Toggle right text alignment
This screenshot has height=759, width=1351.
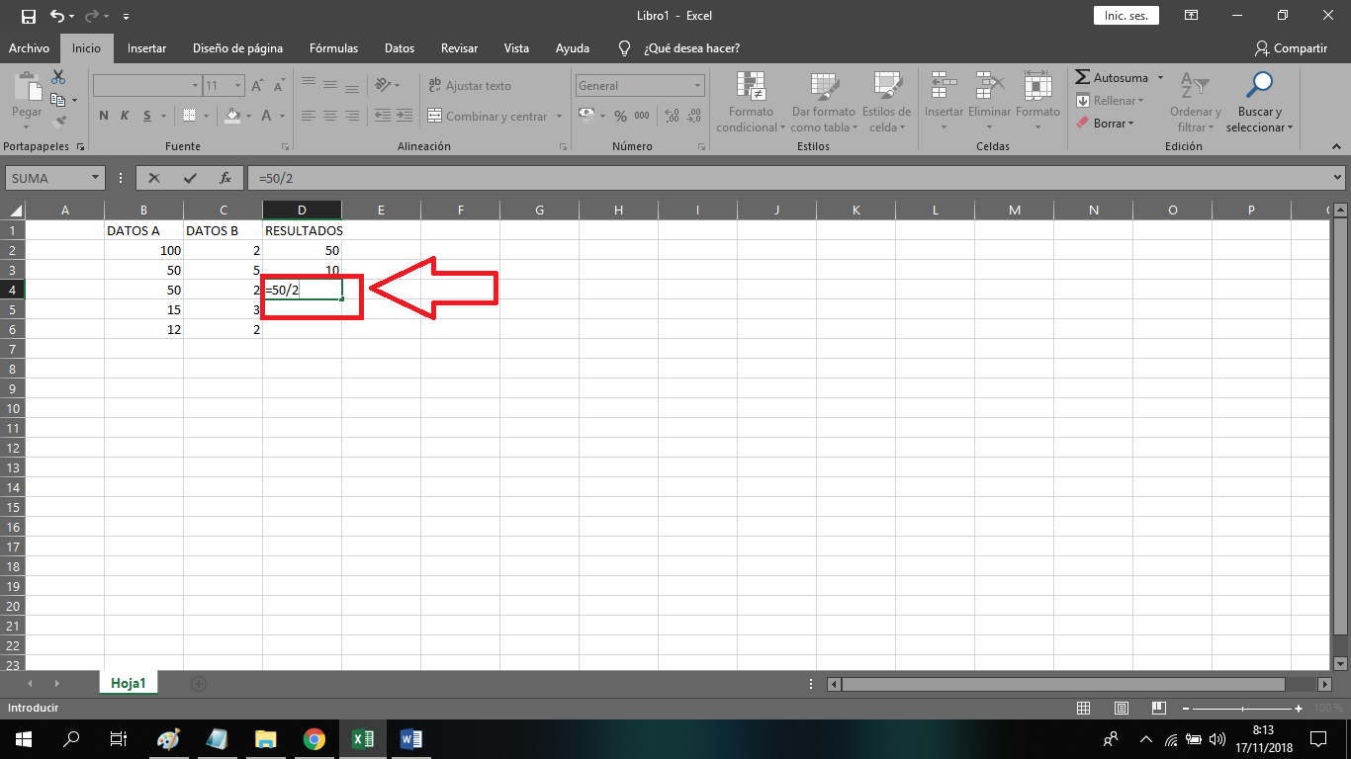point(354,116)
